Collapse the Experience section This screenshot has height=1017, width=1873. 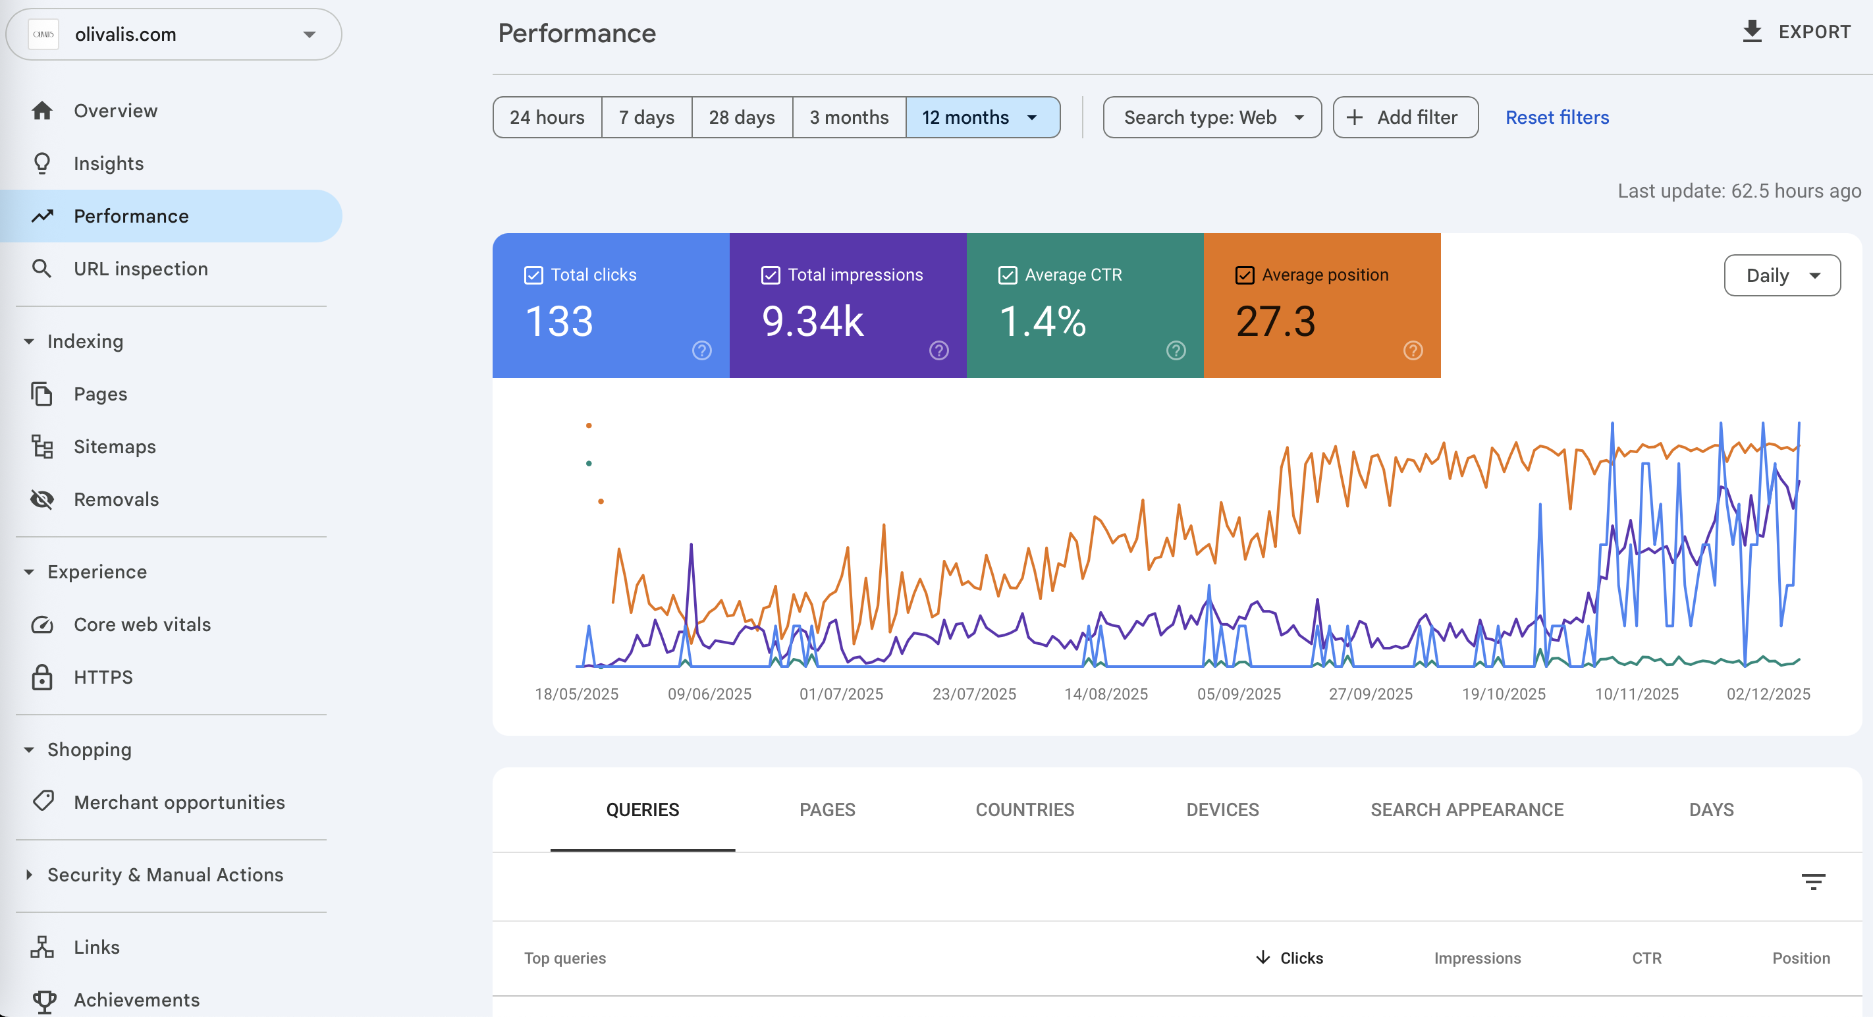[29, 571]
